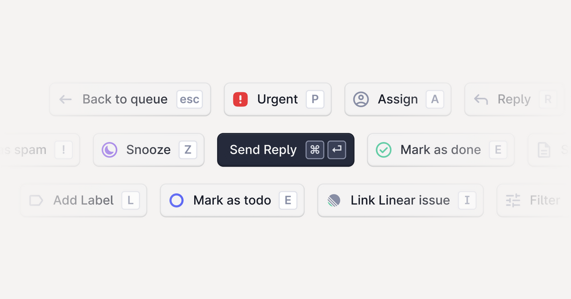The height and width of the screenshot is (299, 571).
Task: Click the esc key badge
Action: tap(189, 99)
